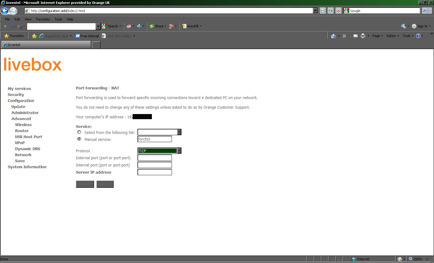Click the Print icon
Image resolution: width=434 pixels, height=263 pixels.
click(363, 36)
